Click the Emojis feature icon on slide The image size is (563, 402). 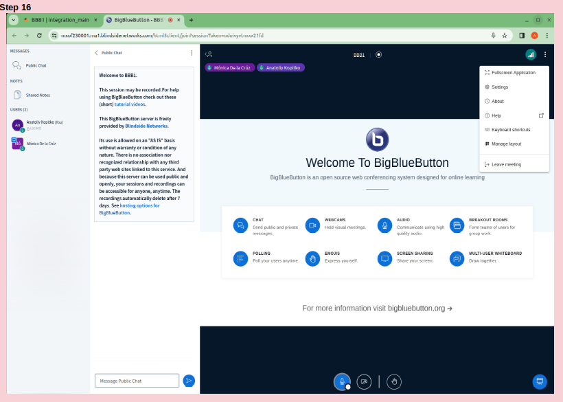point(312,258)
